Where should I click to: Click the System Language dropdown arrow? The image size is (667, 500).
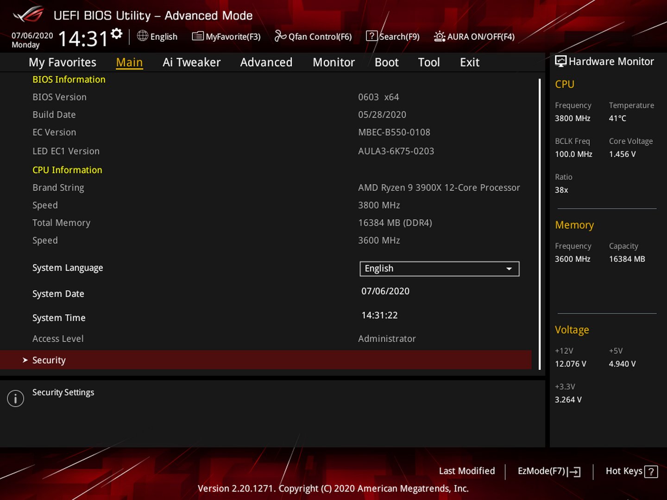pos(509,269)
